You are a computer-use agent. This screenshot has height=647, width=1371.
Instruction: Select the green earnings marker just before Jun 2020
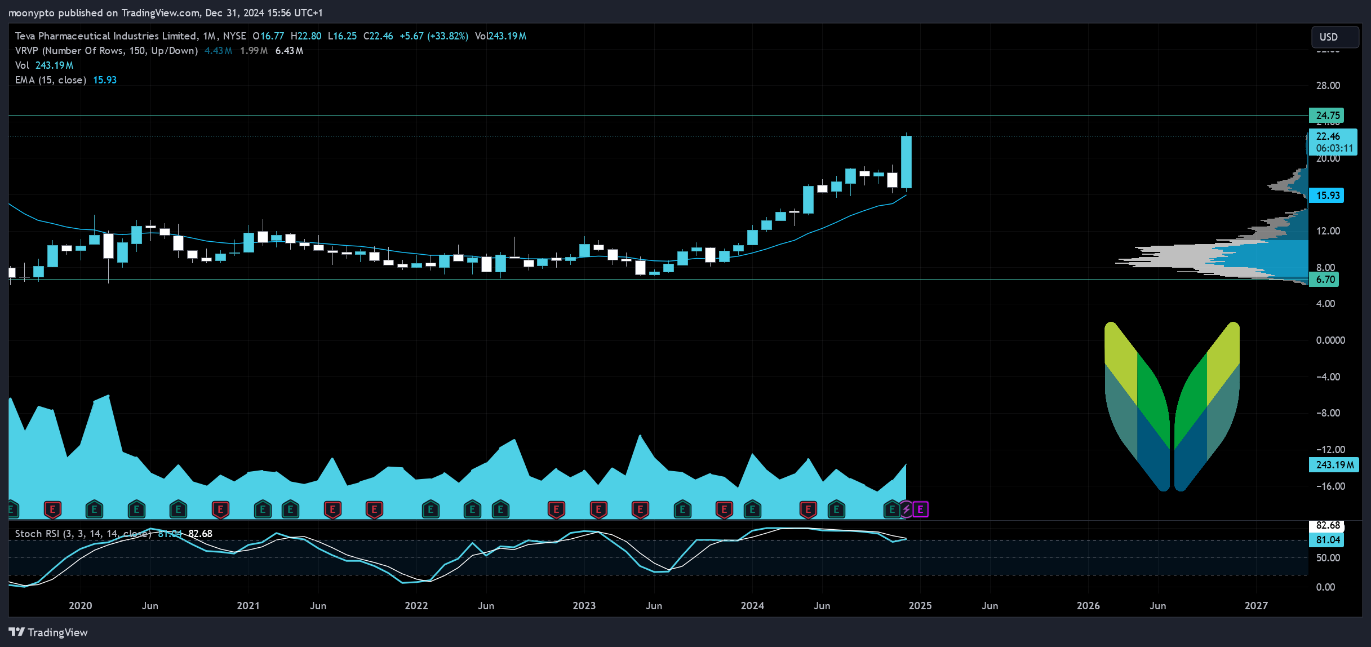pos(136,509)
